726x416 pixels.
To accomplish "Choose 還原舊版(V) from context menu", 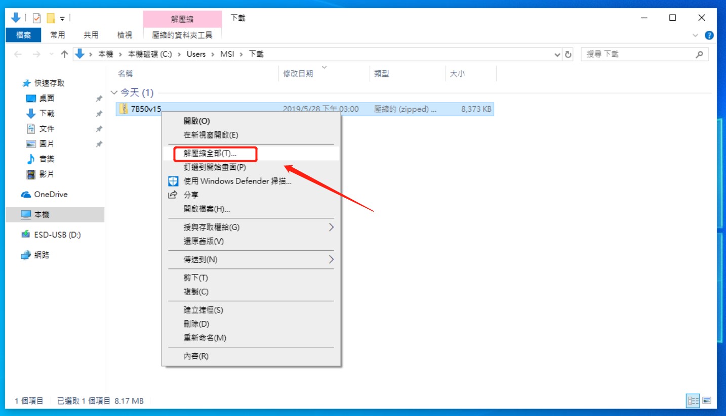I will coord(251,241).
